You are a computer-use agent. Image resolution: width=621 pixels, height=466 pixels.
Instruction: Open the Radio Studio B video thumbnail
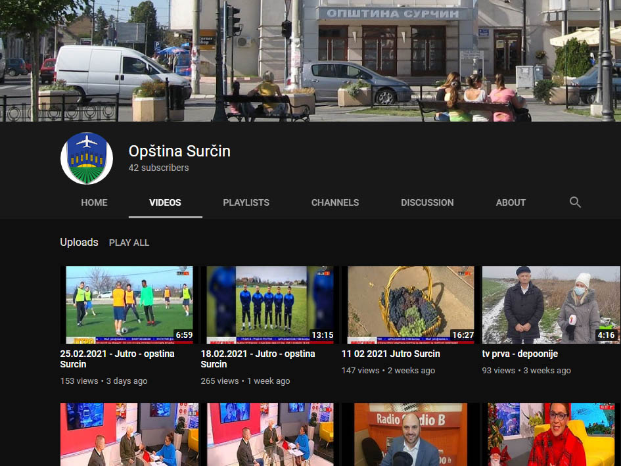tap(410, 434)
